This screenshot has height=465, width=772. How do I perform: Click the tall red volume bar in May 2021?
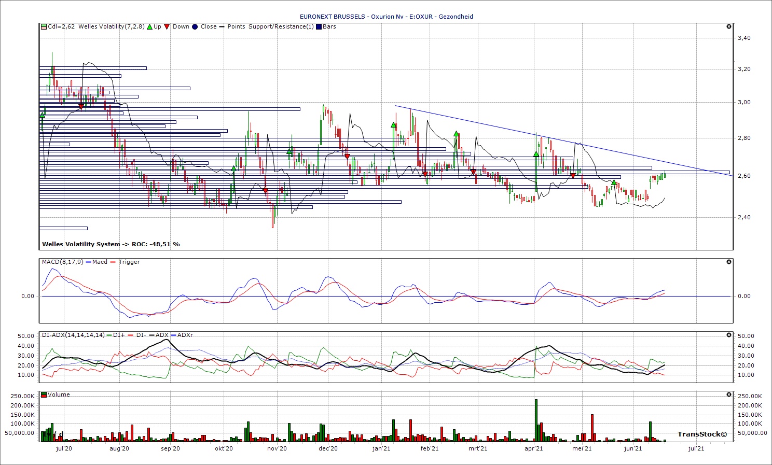tap(592, 428)
